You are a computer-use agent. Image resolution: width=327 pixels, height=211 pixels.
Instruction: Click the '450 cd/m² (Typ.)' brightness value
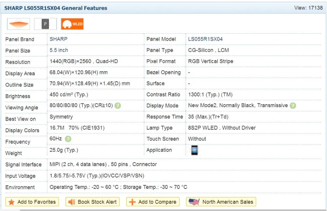(69, 94)
